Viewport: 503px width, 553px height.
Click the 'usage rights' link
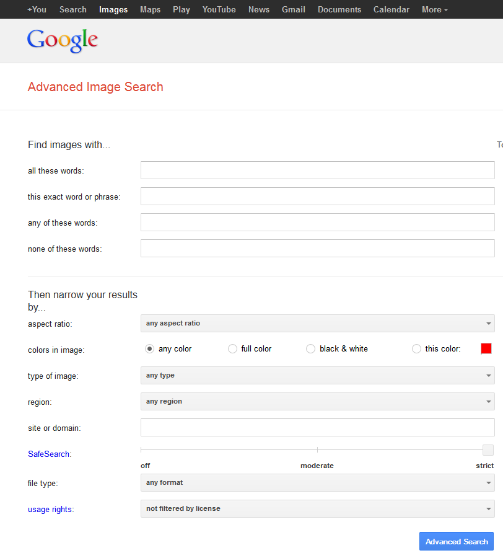pos(50,510)
